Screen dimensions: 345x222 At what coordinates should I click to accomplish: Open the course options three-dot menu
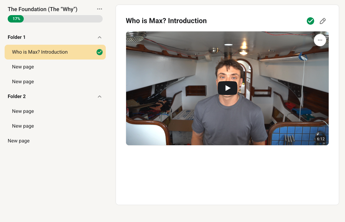pyautogui.click(x=99, y=9)
